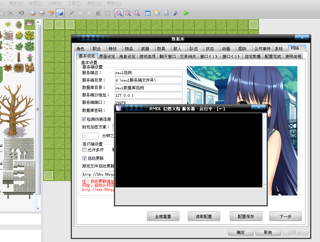
Task: Open the sound test music icon
Action: click(175, 13)
